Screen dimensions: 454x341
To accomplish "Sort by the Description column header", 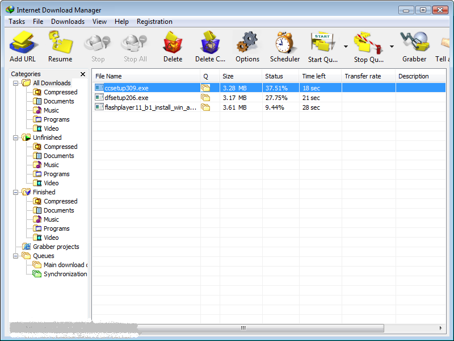I will click(x=421, y=76).
